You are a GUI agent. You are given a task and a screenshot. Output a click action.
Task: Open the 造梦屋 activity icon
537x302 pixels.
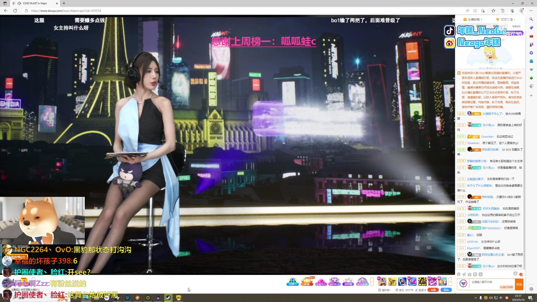[x=348, y=281]
